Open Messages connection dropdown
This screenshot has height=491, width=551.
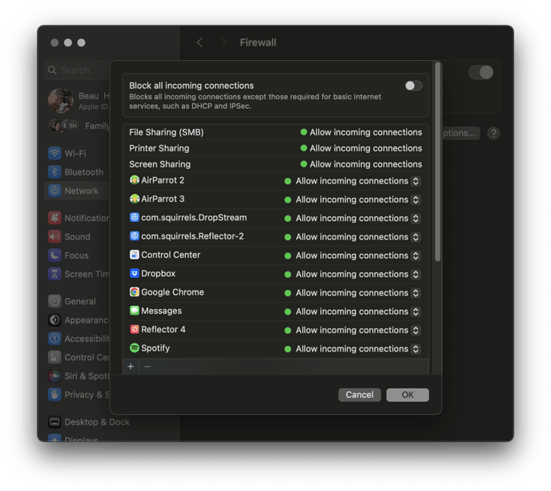[x=416, y=312]
